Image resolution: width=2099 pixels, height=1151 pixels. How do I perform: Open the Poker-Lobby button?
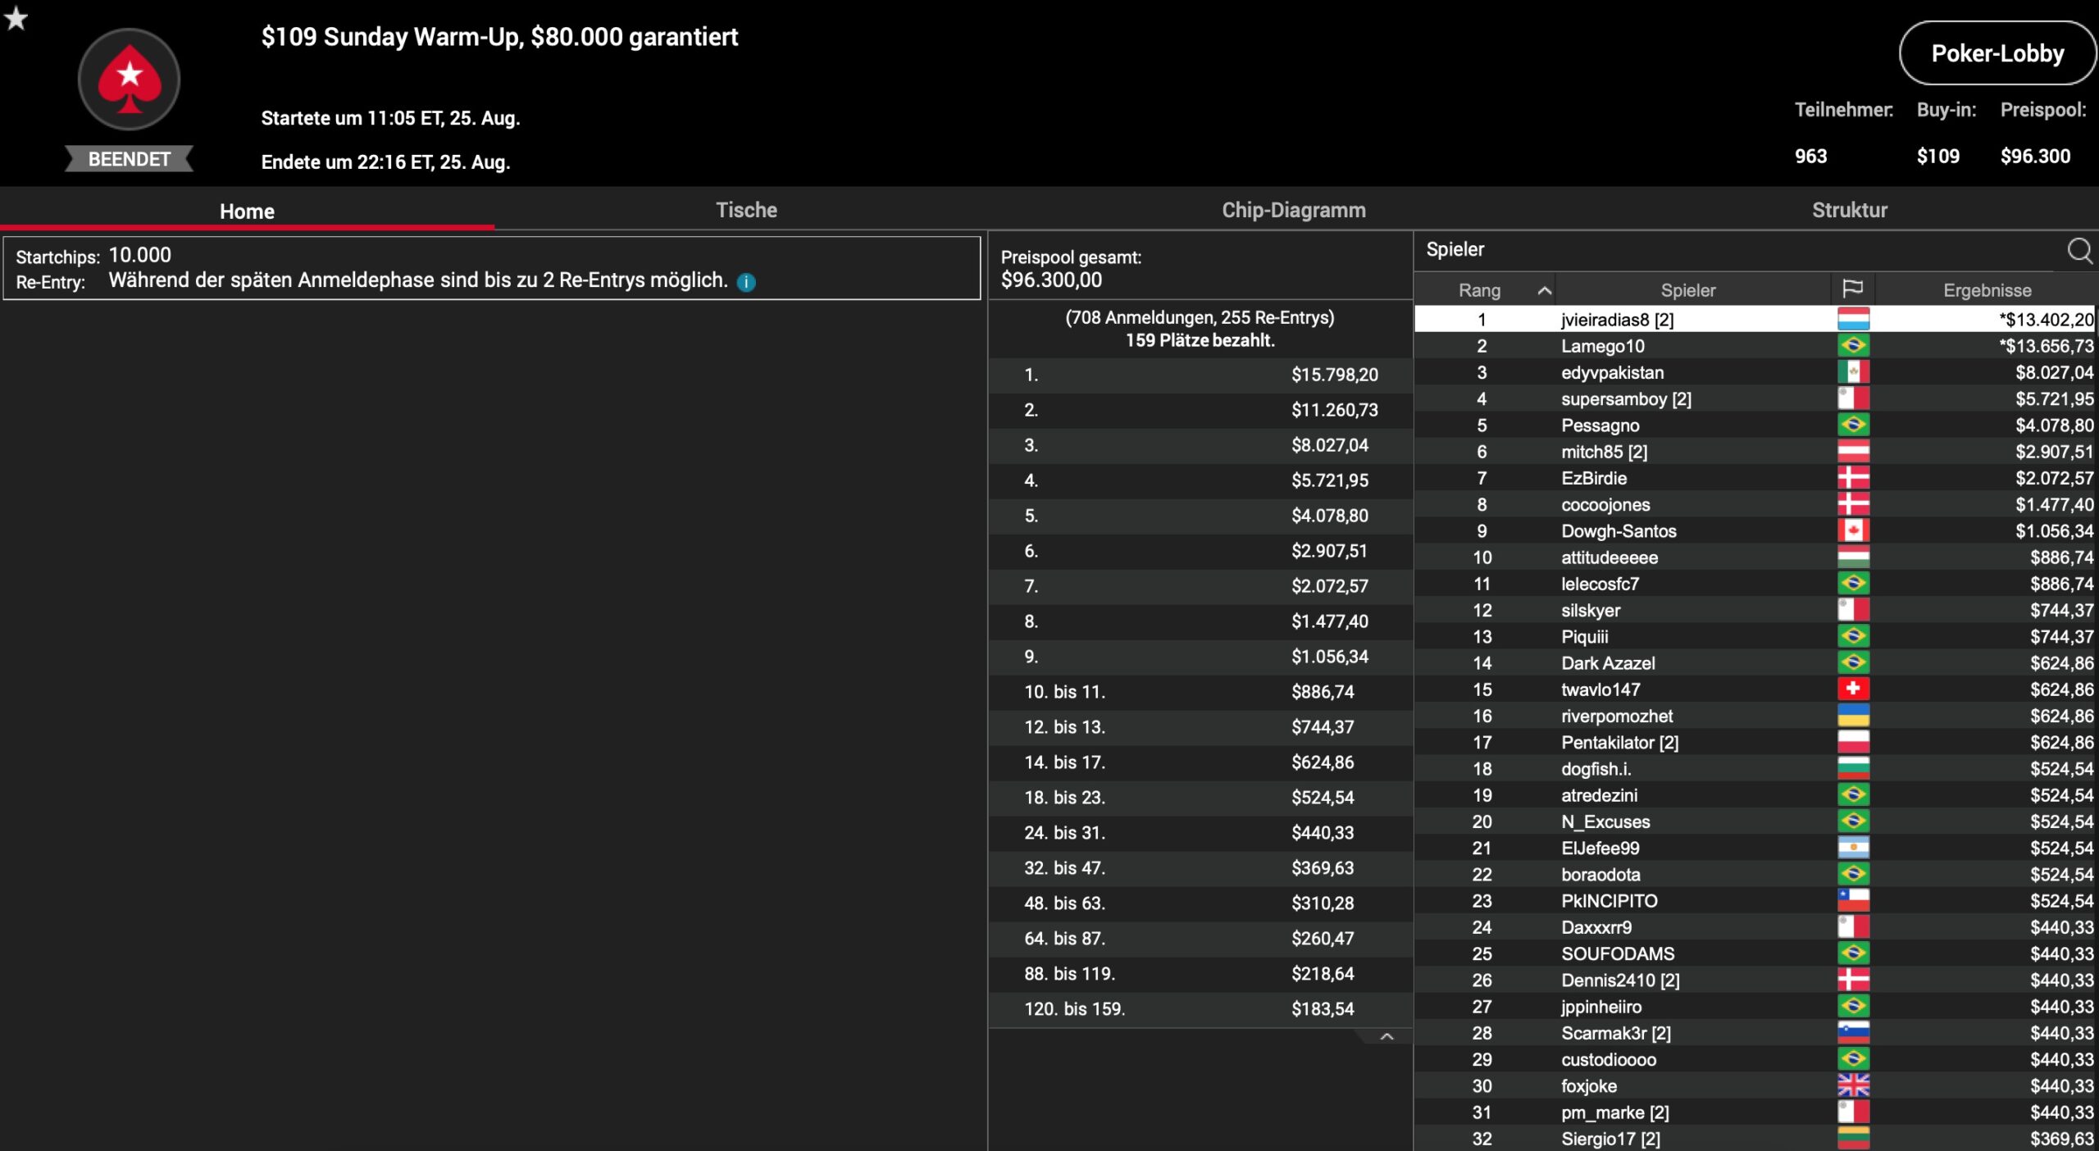click(1997, 53)
